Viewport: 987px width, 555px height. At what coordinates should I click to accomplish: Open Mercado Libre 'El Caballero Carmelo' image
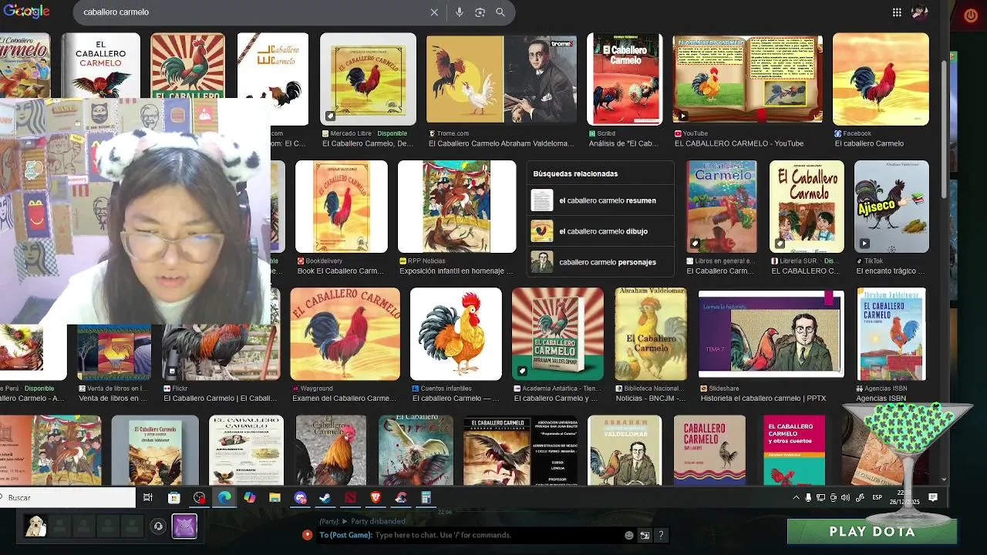(368, 79)
